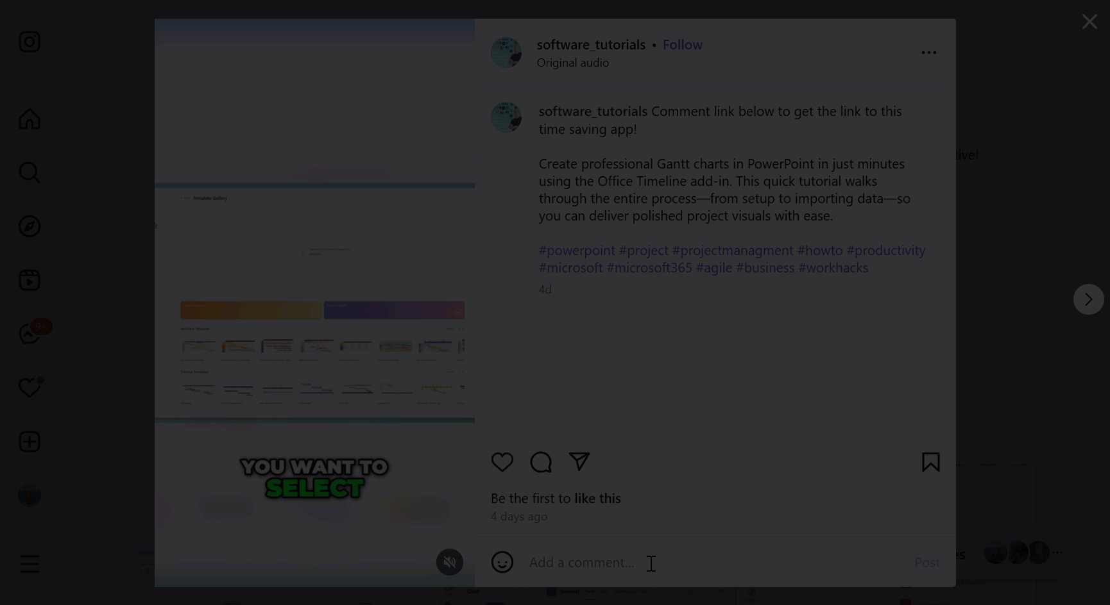Screen dimensions: 1110x605
Task: Open Messages icon with 9+ badge
Action: [30, 334]
